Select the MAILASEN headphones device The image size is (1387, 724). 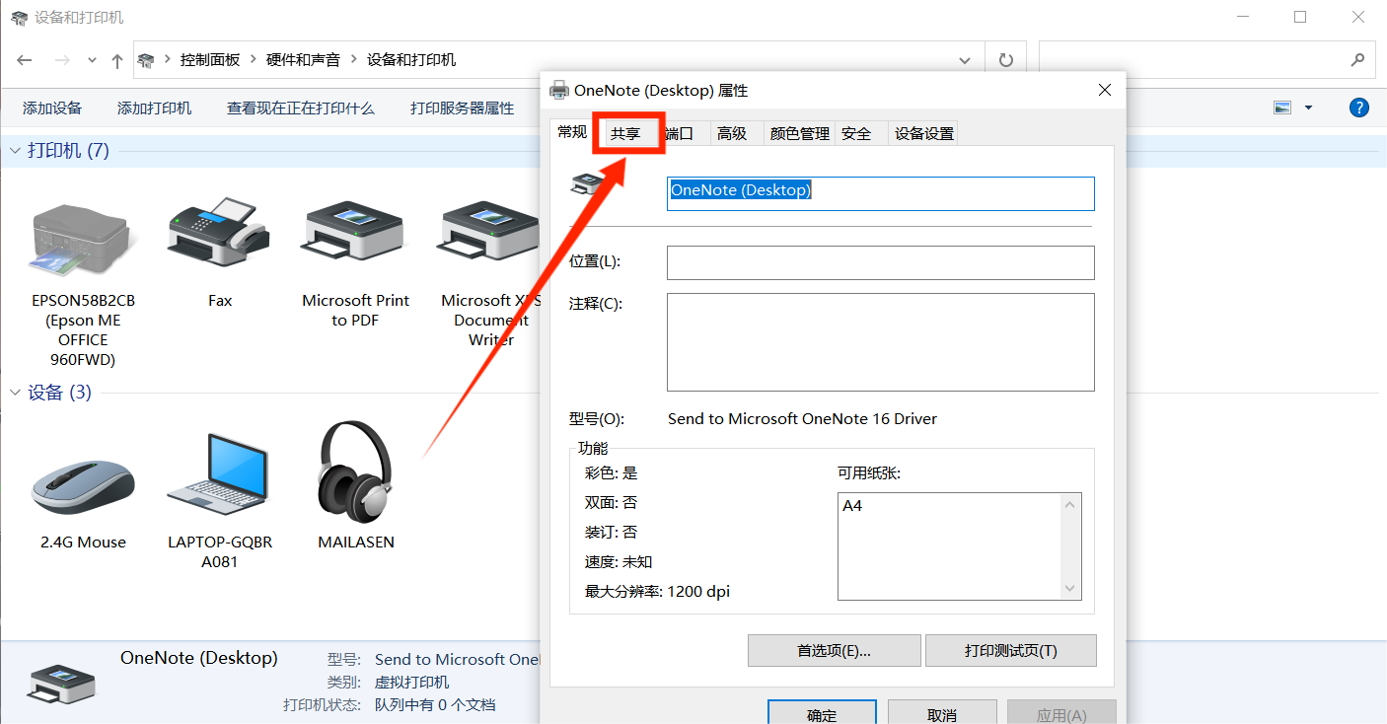pos(355,473)
